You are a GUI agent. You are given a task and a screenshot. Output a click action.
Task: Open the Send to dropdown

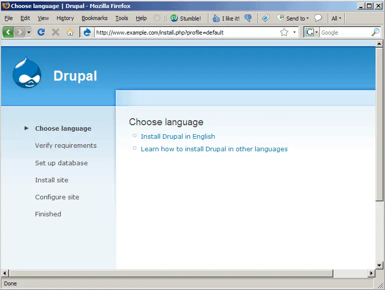(292, 18)
